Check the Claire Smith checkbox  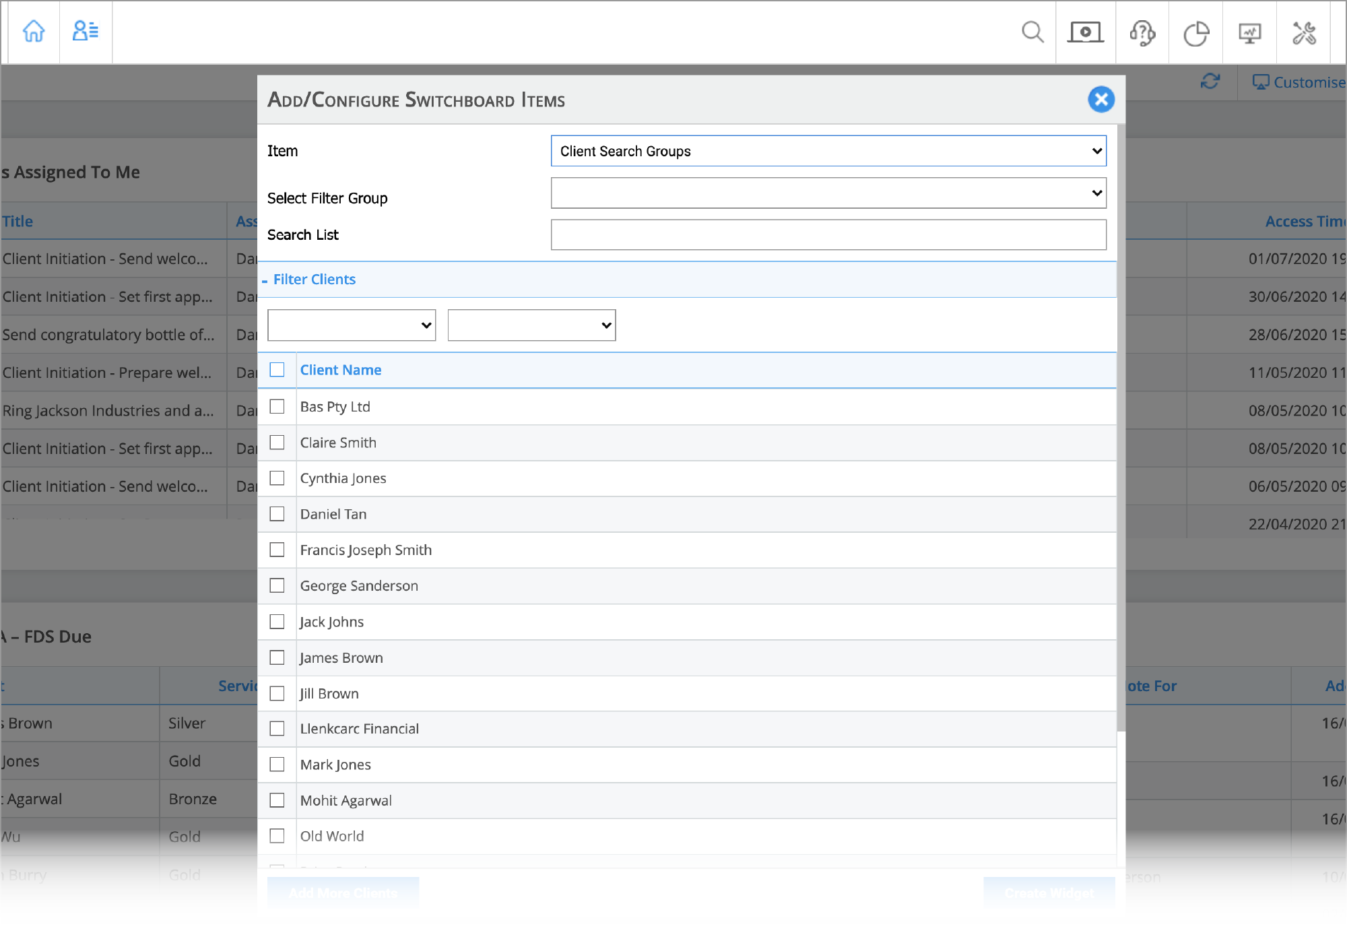277,443
